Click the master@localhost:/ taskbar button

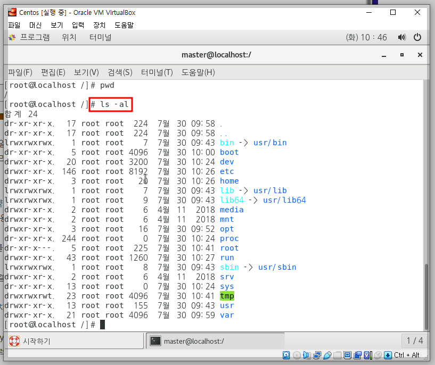(215, 341)
